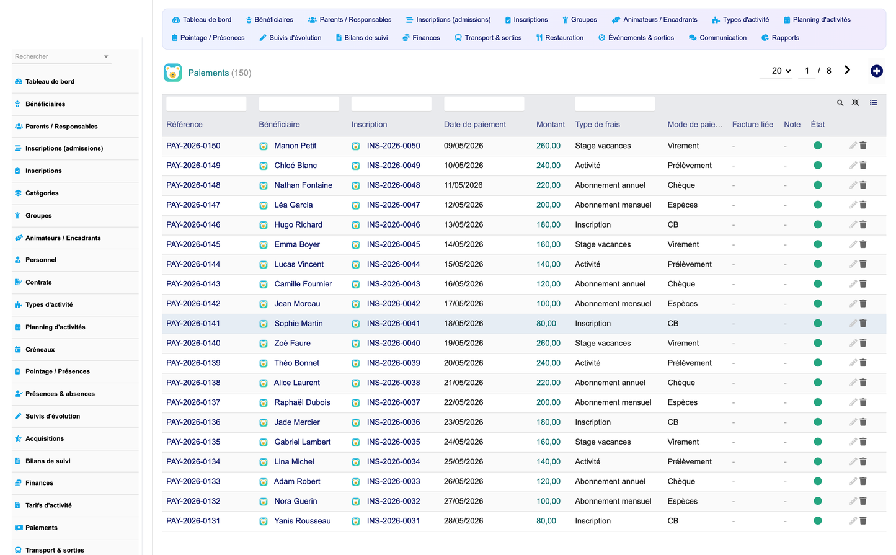Open Restauration in top navigation

[x=560, y=38]
